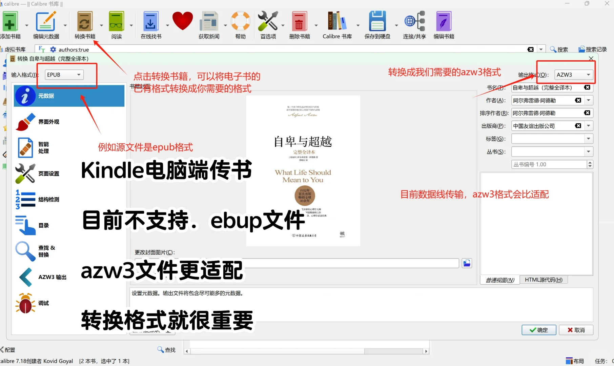Expand search history dropdown arrow
Image resolution: width=614 pixels, height=366 pixels.
[x=541, y=49]
